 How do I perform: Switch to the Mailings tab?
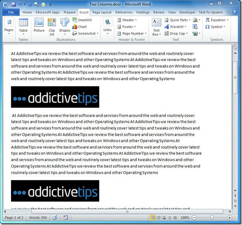point(143,12)
